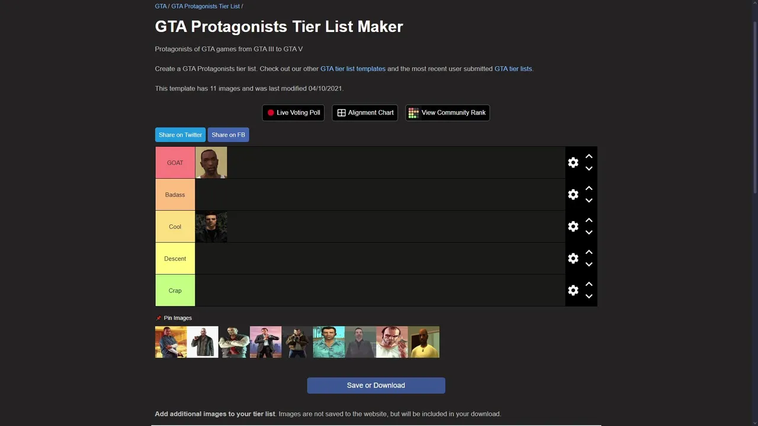
Task: Select Franklin image with orange background
Action: click(x=171, y=342)
